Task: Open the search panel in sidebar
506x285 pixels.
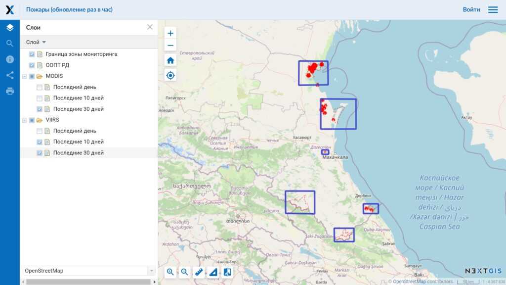Action: (x=10, y=44)
